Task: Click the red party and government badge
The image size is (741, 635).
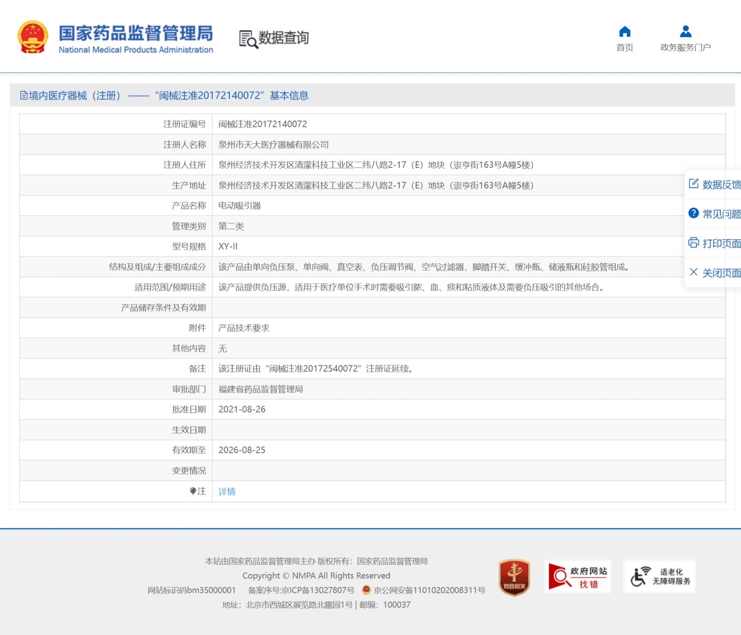Action: tap(514, 577)
